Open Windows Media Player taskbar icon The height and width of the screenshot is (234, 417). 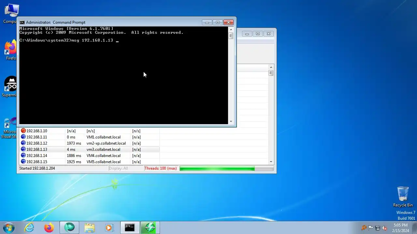[109, 227]
